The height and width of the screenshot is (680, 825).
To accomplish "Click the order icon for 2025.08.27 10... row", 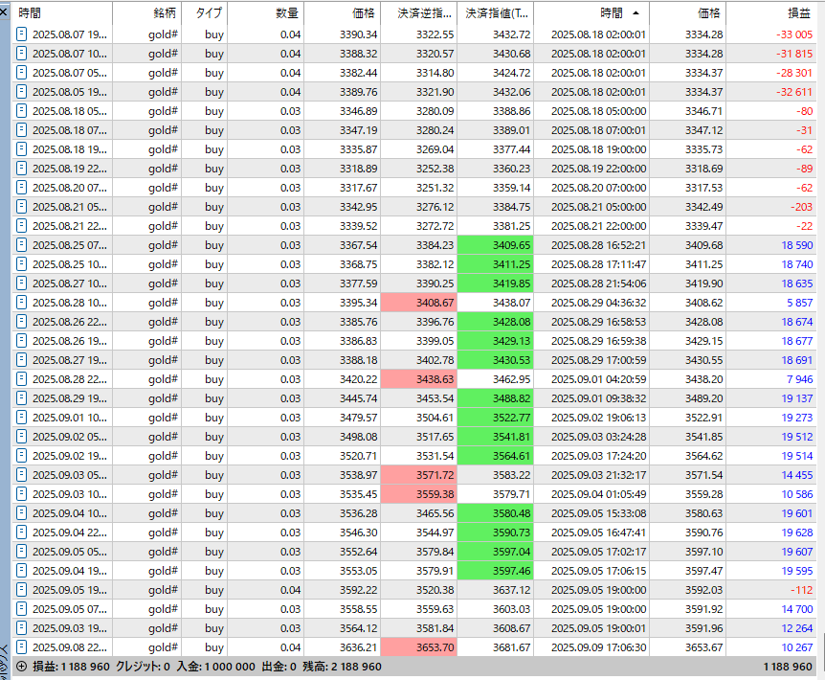I will coord(22,283).
